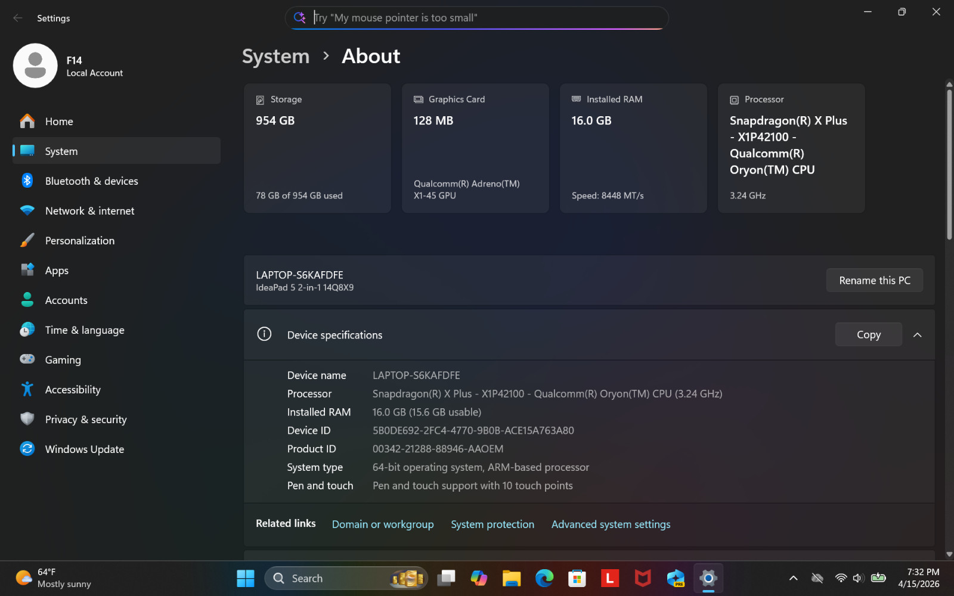Launch Microsoft Edge from the taskbar

pos(544,578)
